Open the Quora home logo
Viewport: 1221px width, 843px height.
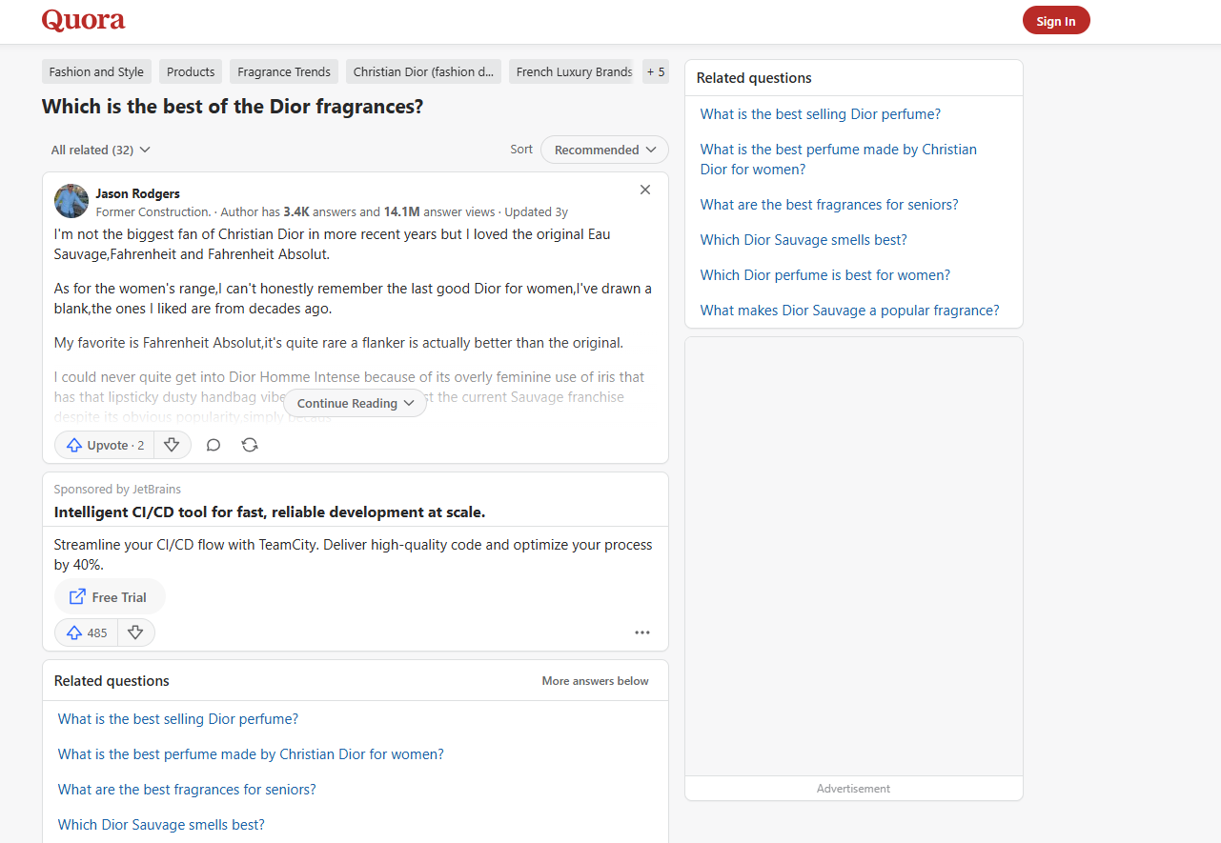(84, 20)
